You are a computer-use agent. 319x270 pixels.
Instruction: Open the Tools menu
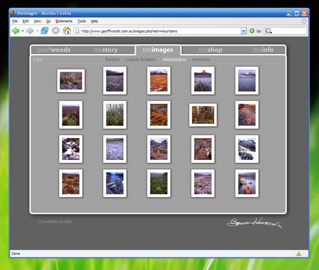(x=81, y=21)
